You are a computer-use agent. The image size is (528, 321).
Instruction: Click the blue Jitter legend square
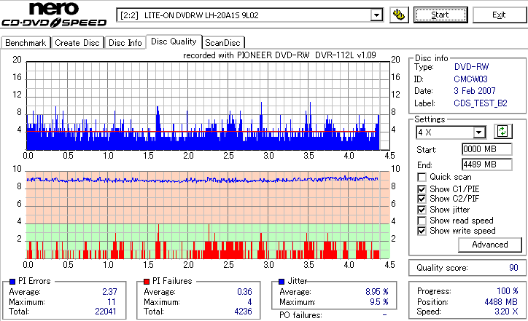282,282
